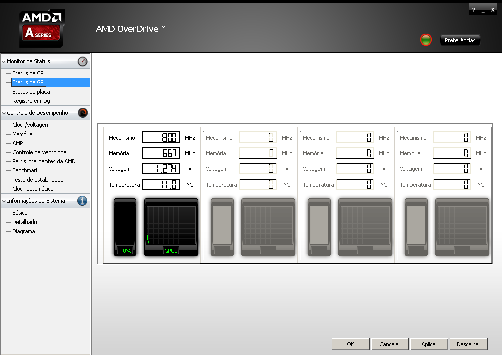Screen dimensions: 502x355
Task: Open Detalhado system information
Action: pyautogui.click(x=25, y=222)
